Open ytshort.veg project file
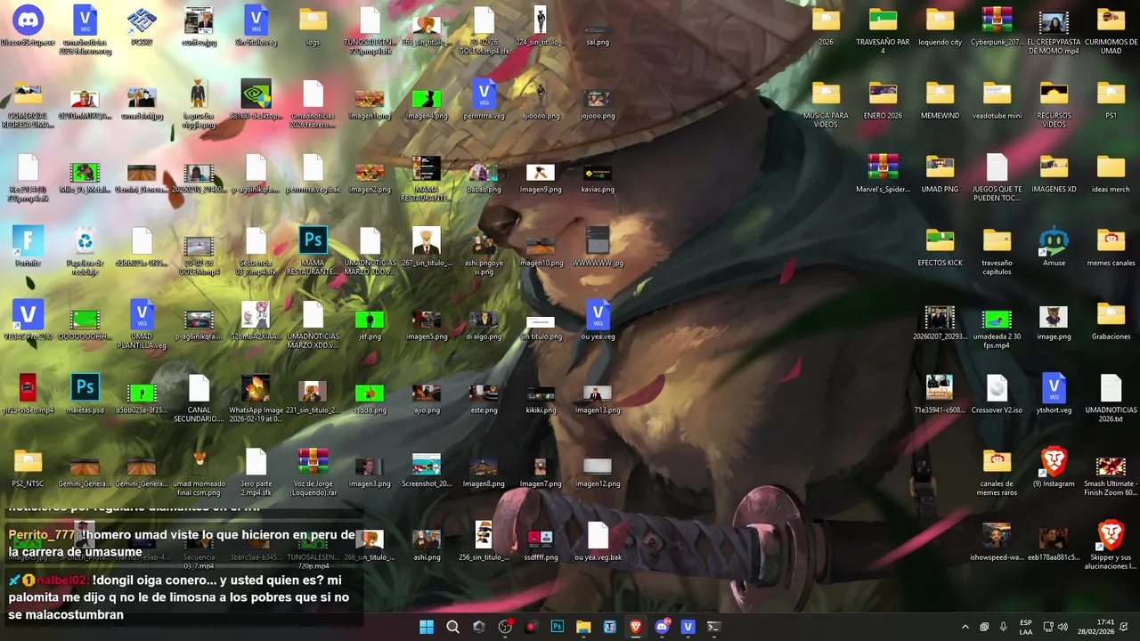Viewport: 1140px width, 641px height. coord(1054,394)
